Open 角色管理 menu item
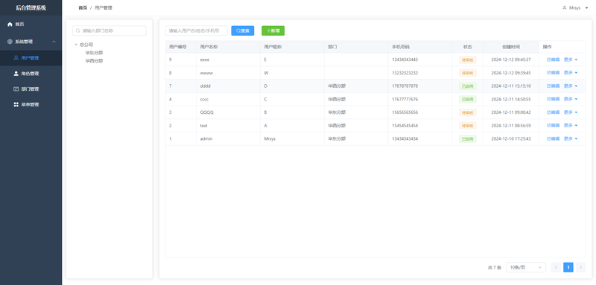This screenshot has height=285, width=596. (x=31, y=74)
